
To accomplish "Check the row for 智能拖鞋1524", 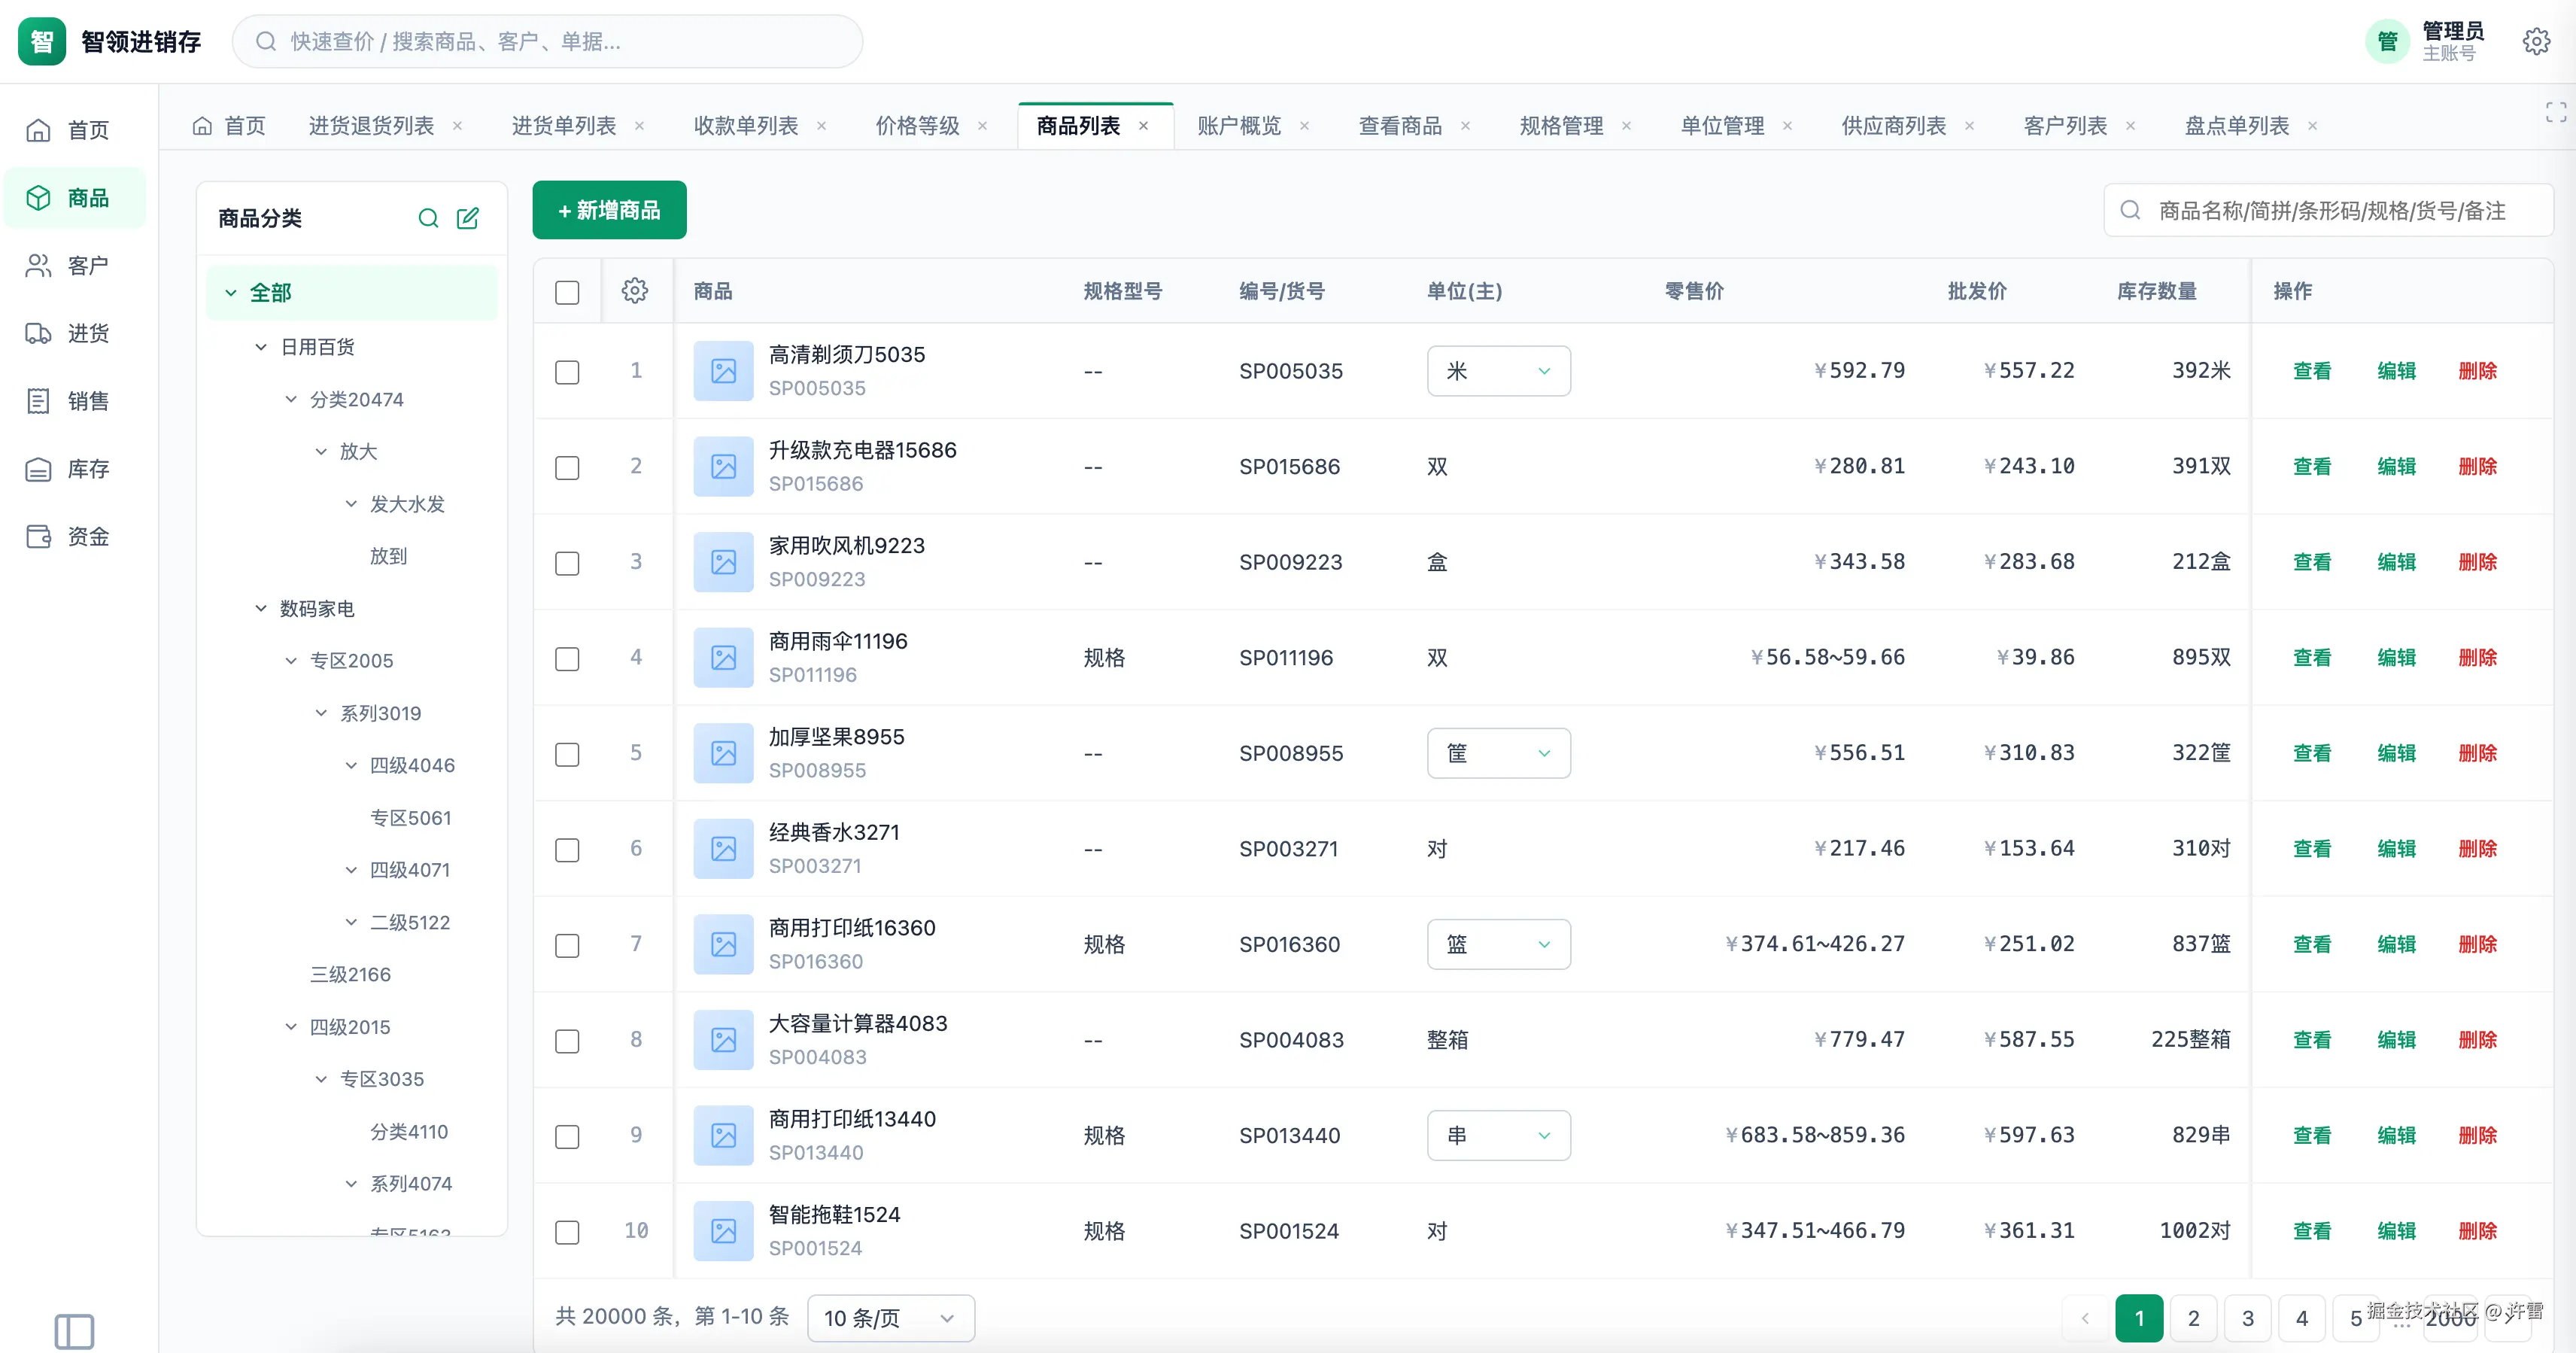I will pos(567,1232).
